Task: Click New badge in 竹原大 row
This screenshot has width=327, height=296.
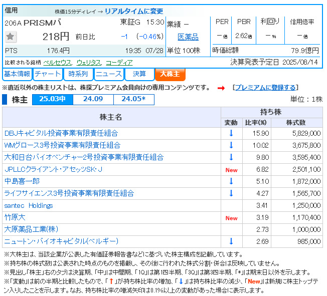Action: click(232, 218)
